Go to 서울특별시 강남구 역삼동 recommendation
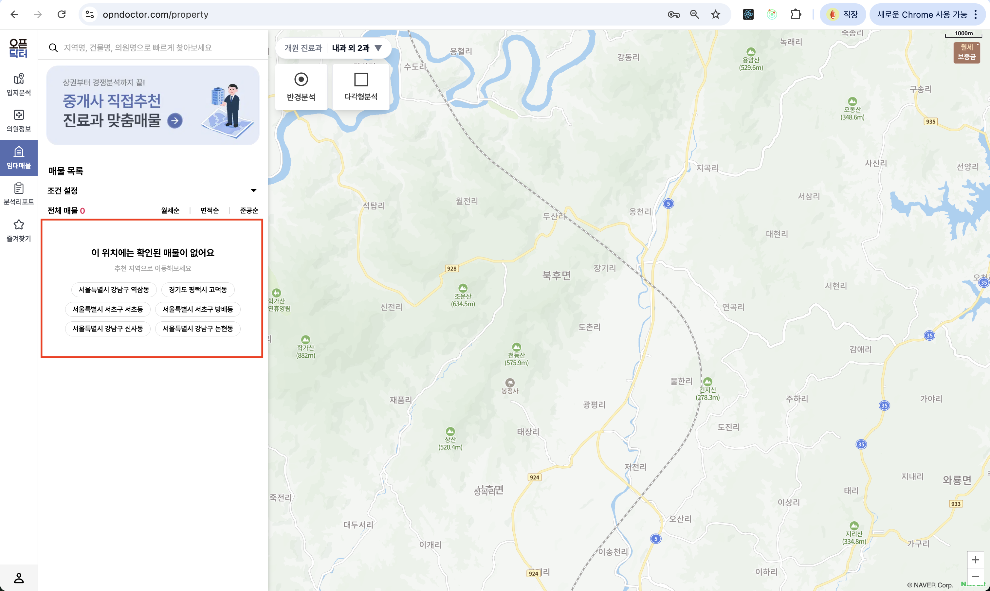This screenshot has width=990, height=591. pos(114,290)
